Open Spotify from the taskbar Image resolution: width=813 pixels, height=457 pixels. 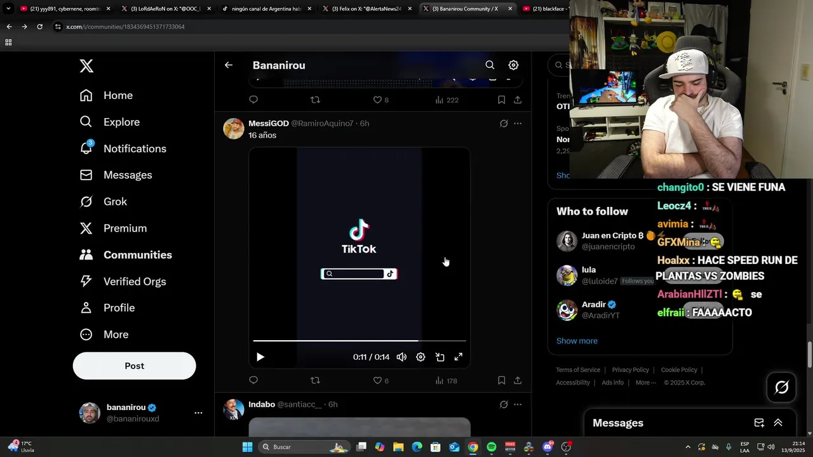click(492, 447)
